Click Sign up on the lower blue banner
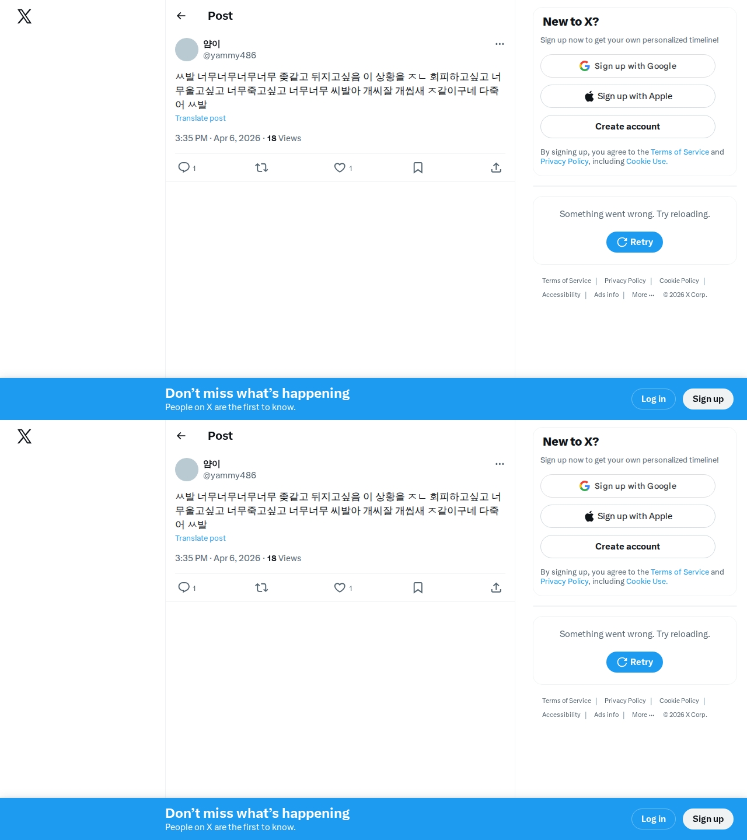The width and height of the screenshot is (747, 840). tap(708, 819)
